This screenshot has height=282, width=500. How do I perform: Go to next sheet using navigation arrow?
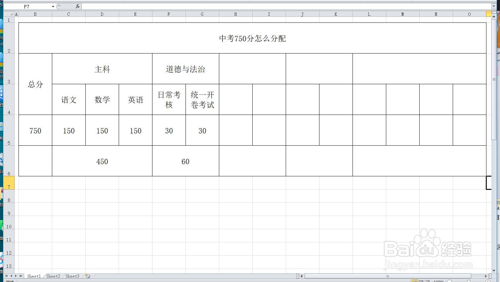(x=16, y=276)
